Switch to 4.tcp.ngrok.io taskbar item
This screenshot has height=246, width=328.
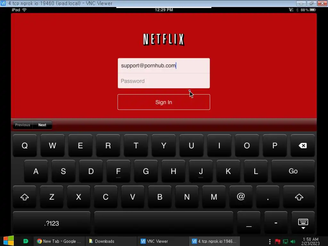(214, 241)
